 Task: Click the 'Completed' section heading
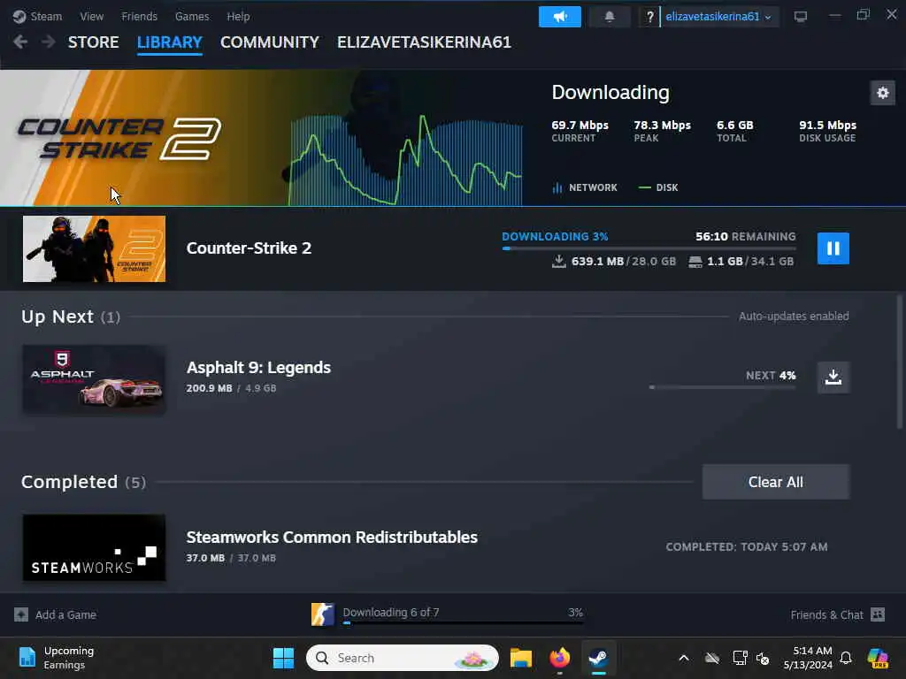[69, 482]
